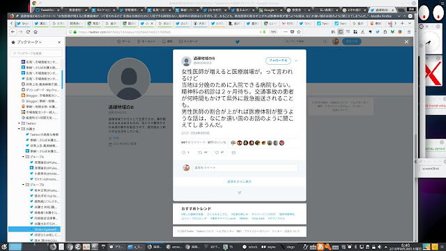The width and height of the screenshot is (446, 251).
Task: Focus the bookmark search field
Action: coord(36,53)
